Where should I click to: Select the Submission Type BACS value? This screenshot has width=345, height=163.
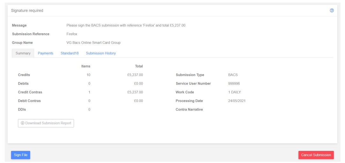pos(233,75)
